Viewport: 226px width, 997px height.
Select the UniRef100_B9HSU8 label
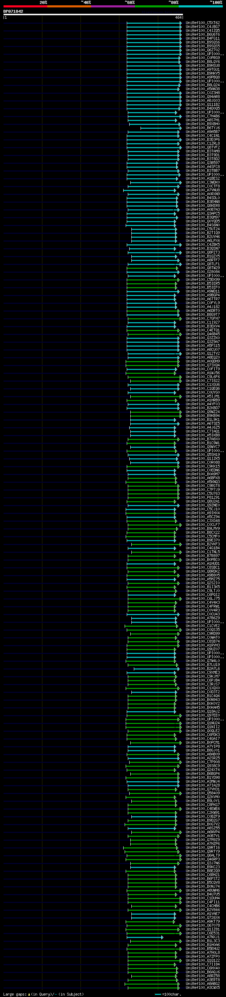tap(202, 65)
